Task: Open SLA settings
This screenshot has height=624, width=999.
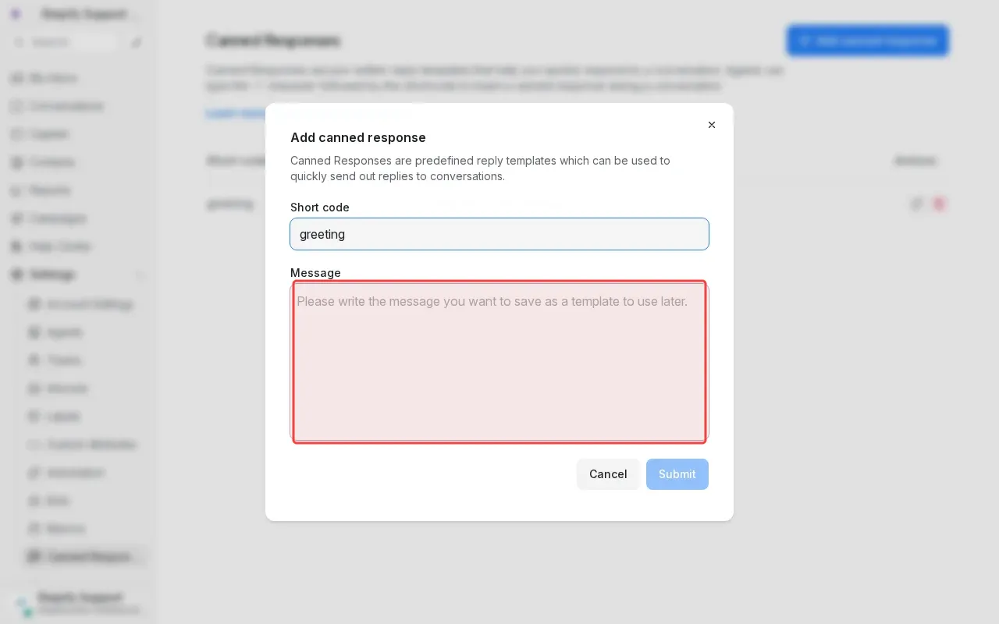Action: tap(58, 501)
